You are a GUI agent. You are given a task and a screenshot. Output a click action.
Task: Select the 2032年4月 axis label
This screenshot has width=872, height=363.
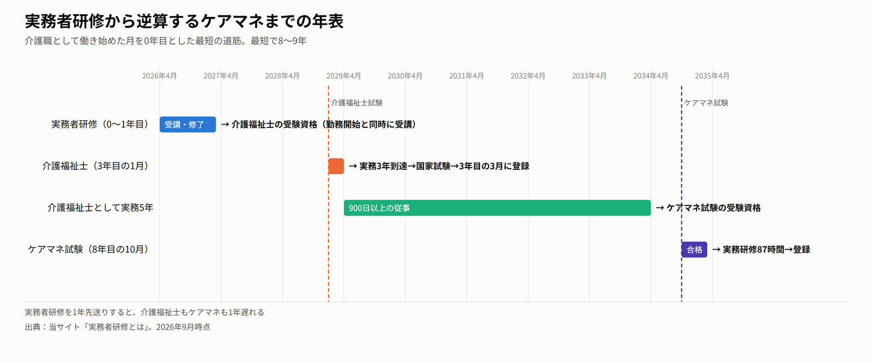528,76
